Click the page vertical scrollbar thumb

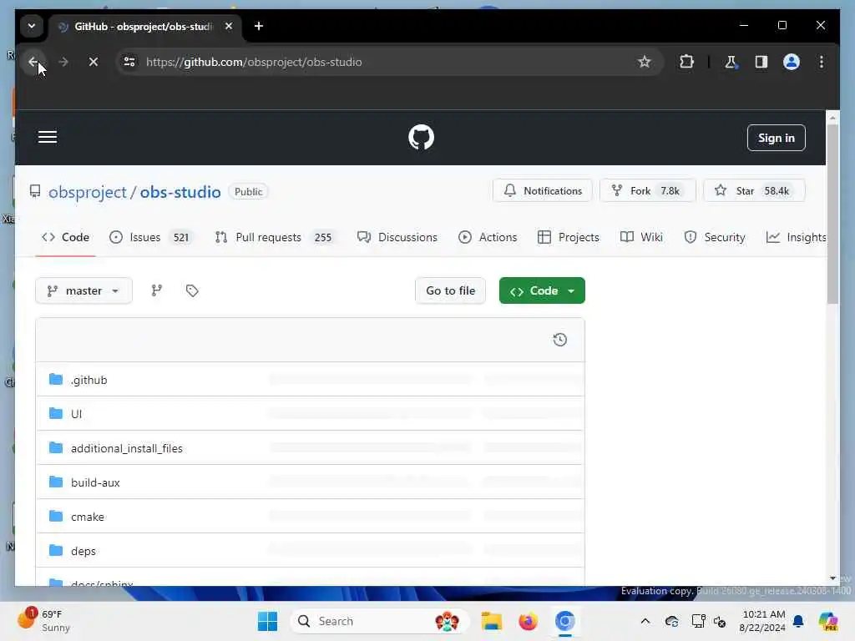pos(832,214)
